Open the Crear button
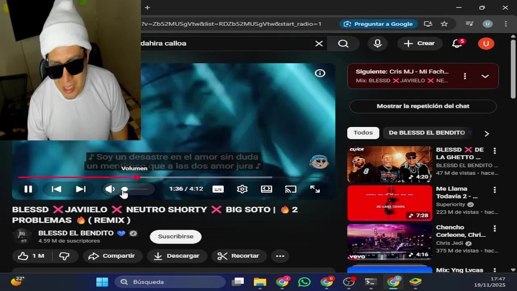Viewport: 517px width, 291px height. [420, 44]
